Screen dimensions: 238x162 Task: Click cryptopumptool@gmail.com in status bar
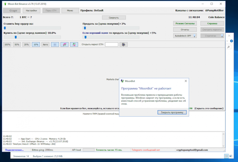point(192,150)
